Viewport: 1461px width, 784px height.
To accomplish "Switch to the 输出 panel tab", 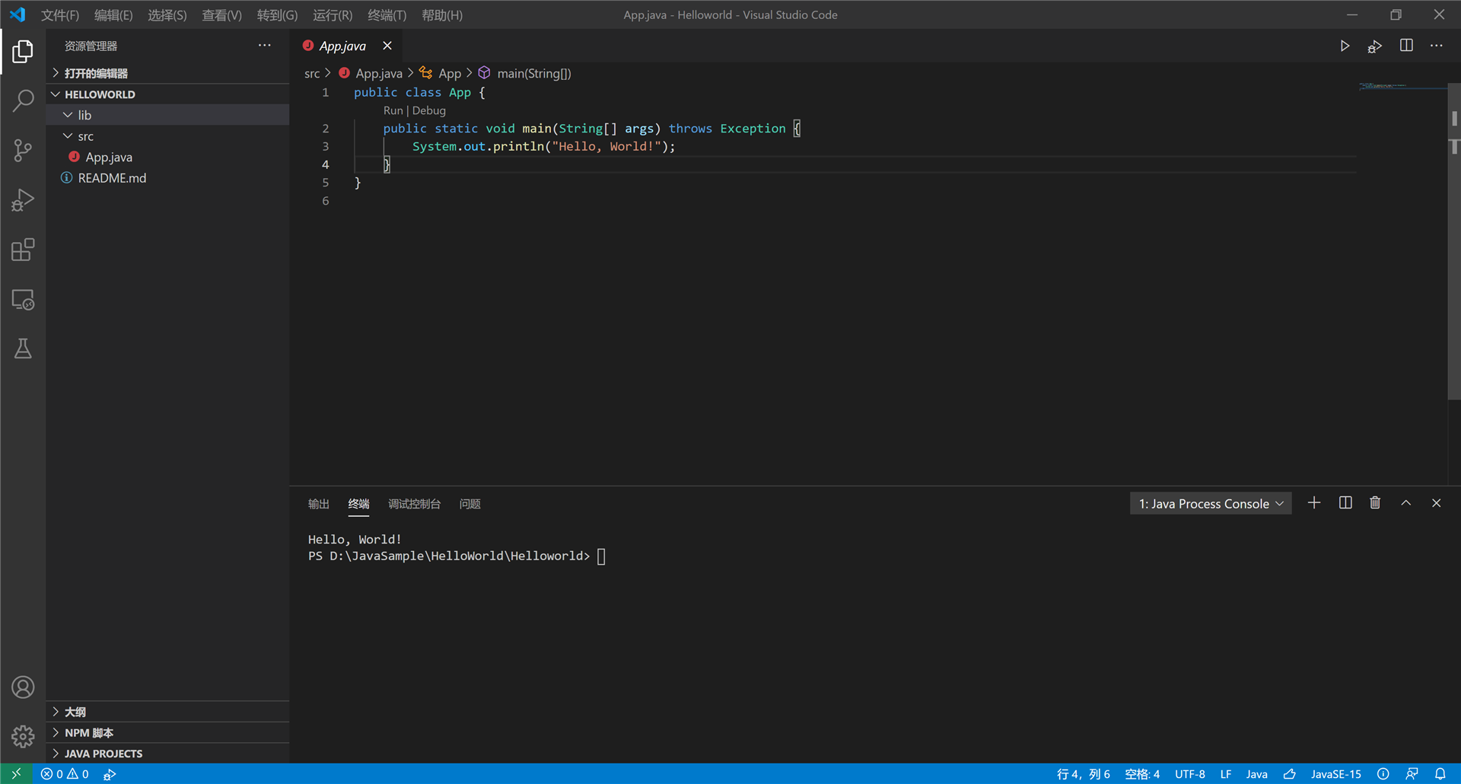I will click(x=319, y=504).
